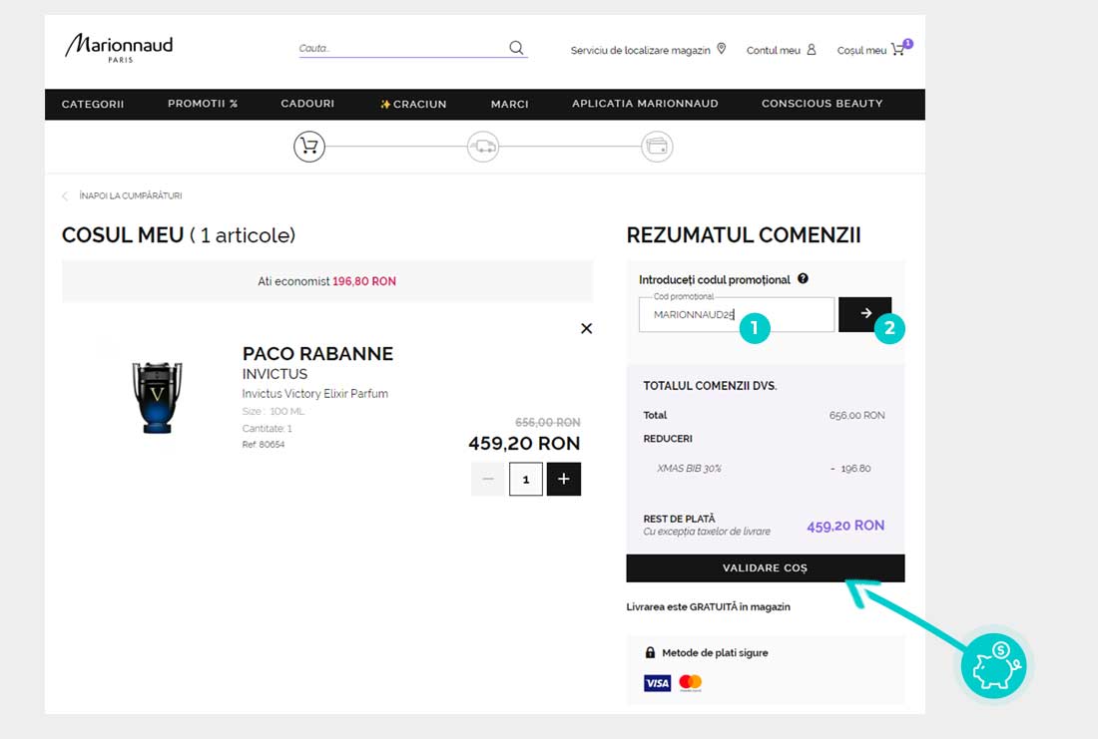Go to the MARCI menu item
Viewport: 1098px width, 739px height.
pos(509,104)
